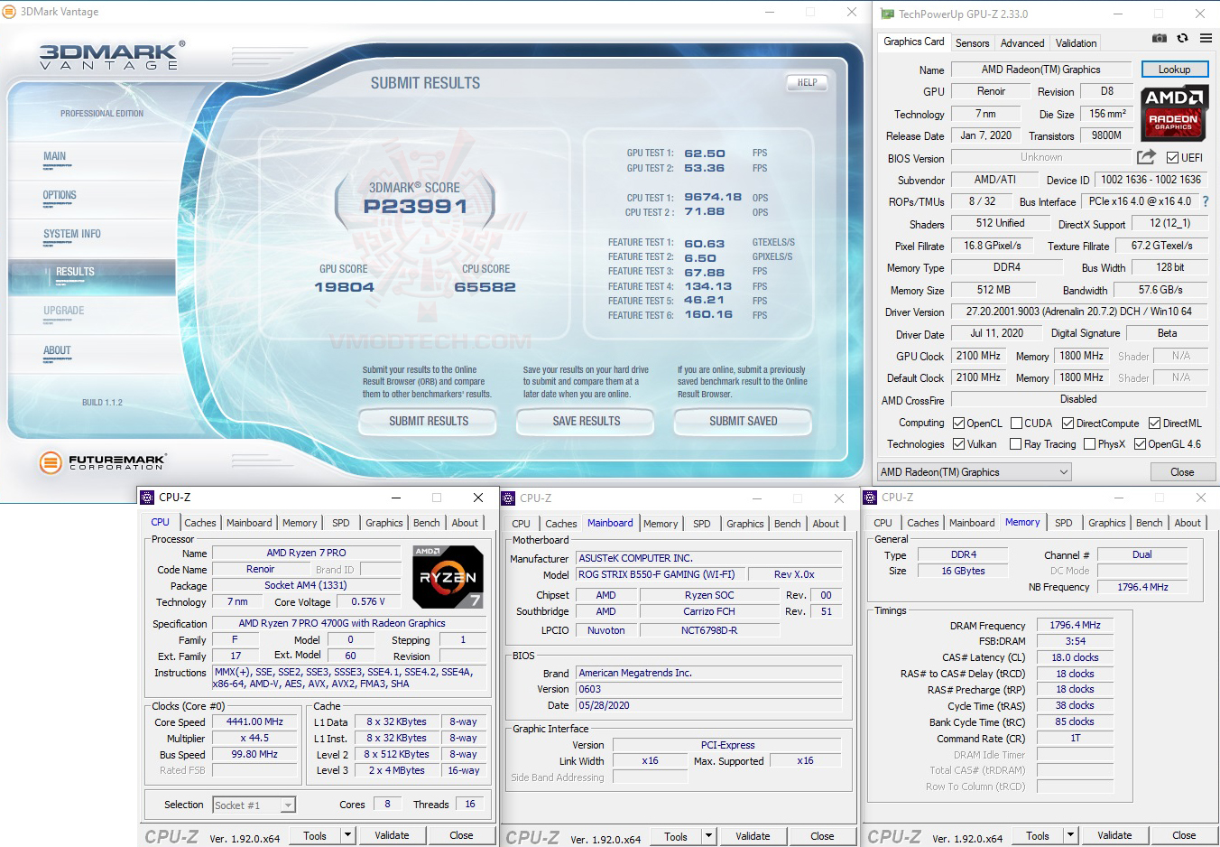Viewport: 1220px width, 847px height.
Task: Click Close button in GPU-Z
Action: pyautogui.click(x=1182, y=472)
